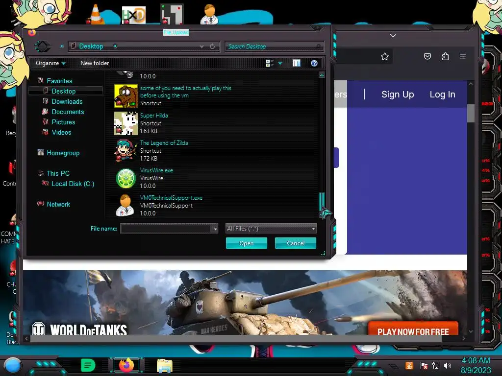Click the Firefox taskbar button
The width and height of the screenshot is (502, 376).
coord(126,365)
